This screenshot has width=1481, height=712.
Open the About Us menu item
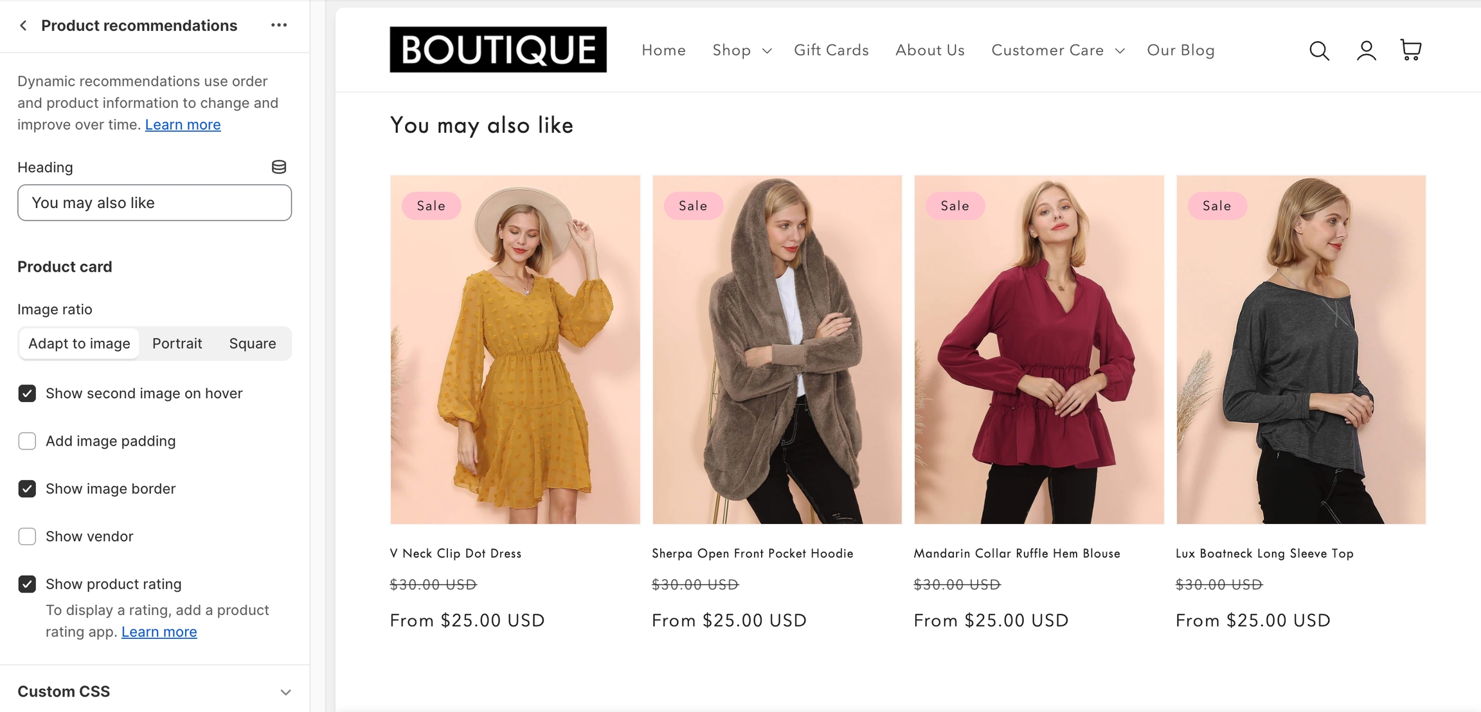pyautogui.click(x=929, y=50)
